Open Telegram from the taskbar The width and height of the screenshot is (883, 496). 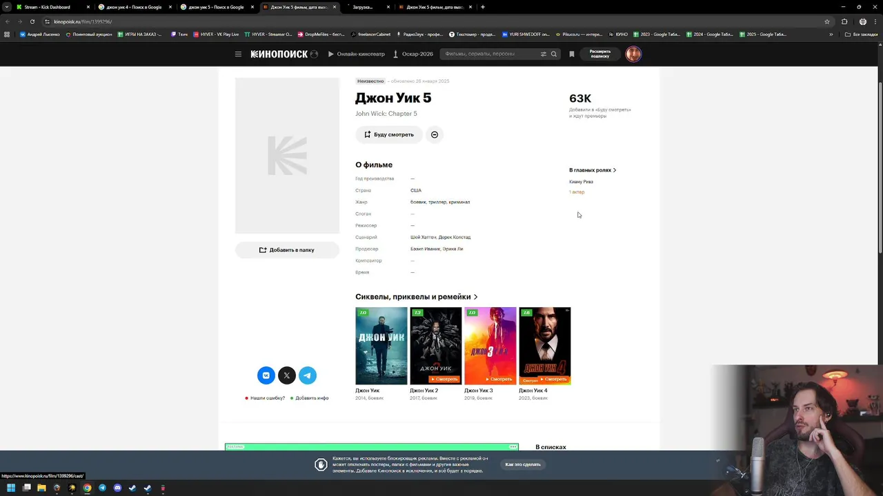102,488
